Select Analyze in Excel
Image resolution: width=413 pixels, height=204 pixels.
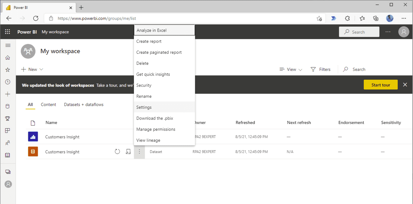[151, 30]
